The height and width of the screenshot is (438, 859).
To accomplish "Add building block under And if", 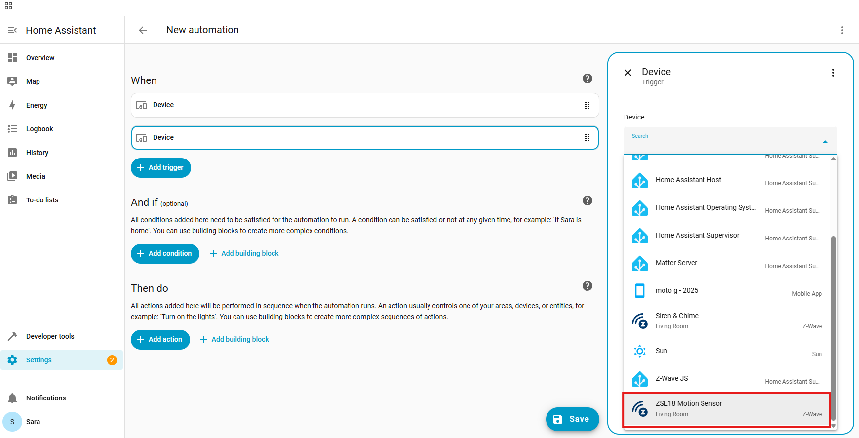I will 244,254.
